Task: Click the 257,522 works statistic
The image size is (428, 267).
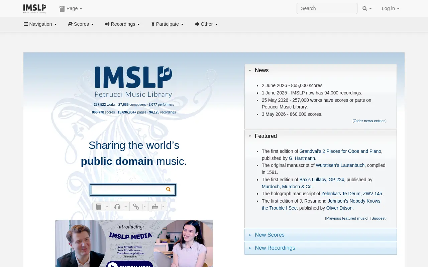Action: pyautogui.click(x=105, y=104)
